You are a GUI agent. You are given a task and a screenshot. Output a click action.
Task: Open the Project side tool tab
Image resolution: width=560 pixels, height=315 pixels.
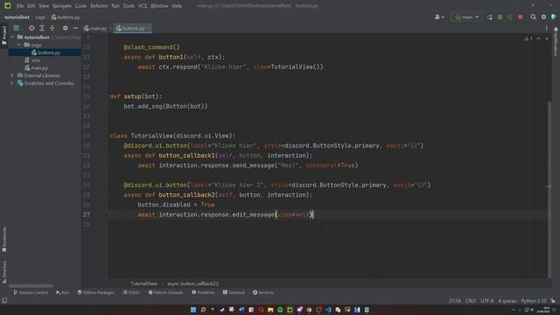(4, 35)
